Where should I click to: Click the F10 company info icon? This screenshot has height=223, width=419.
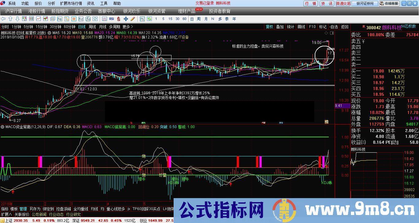pos(60,19)
